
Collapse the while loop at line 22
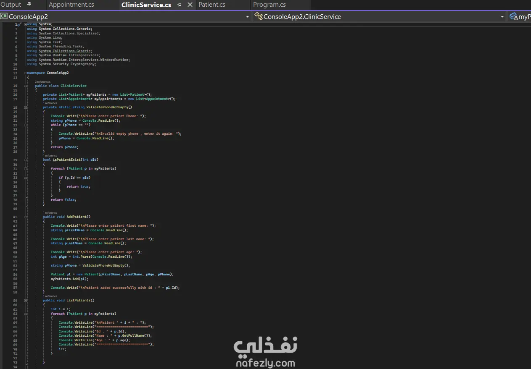coord(26,125)
